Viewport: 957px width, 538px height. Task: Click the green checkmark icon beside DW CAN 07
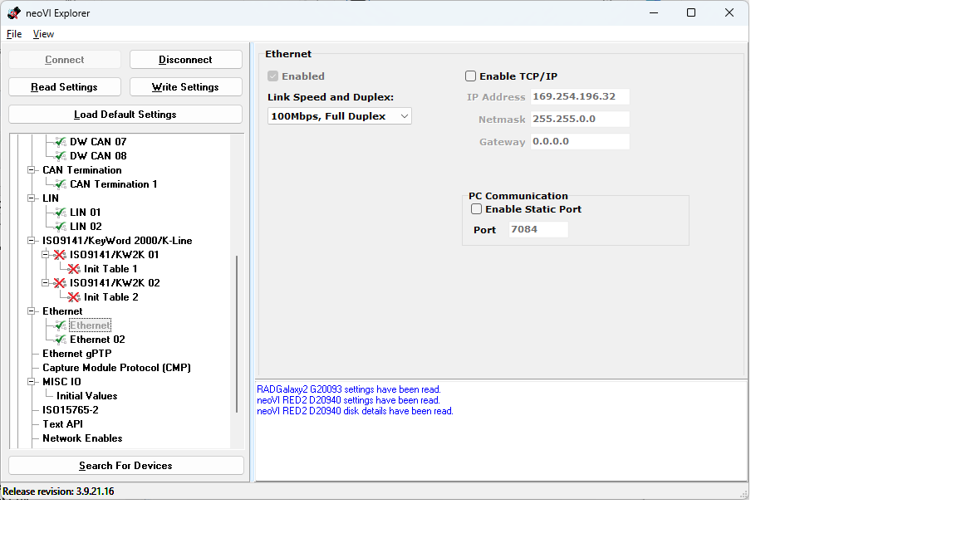(x=58, y=141)
